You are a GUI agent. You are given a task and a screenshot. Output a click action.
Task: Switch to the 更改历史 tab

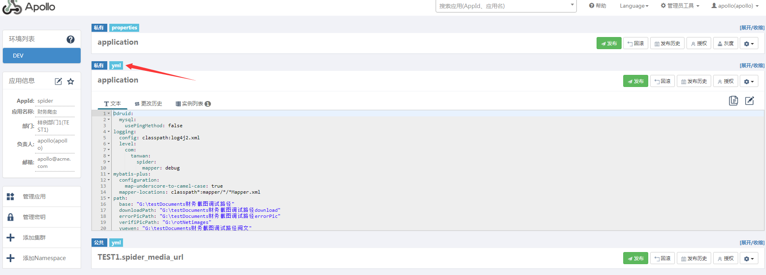point(148,103)
